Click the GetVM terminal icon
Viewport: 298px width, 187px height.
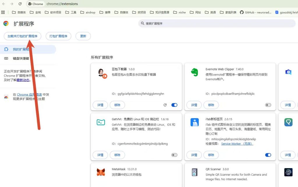click(101, 122)
